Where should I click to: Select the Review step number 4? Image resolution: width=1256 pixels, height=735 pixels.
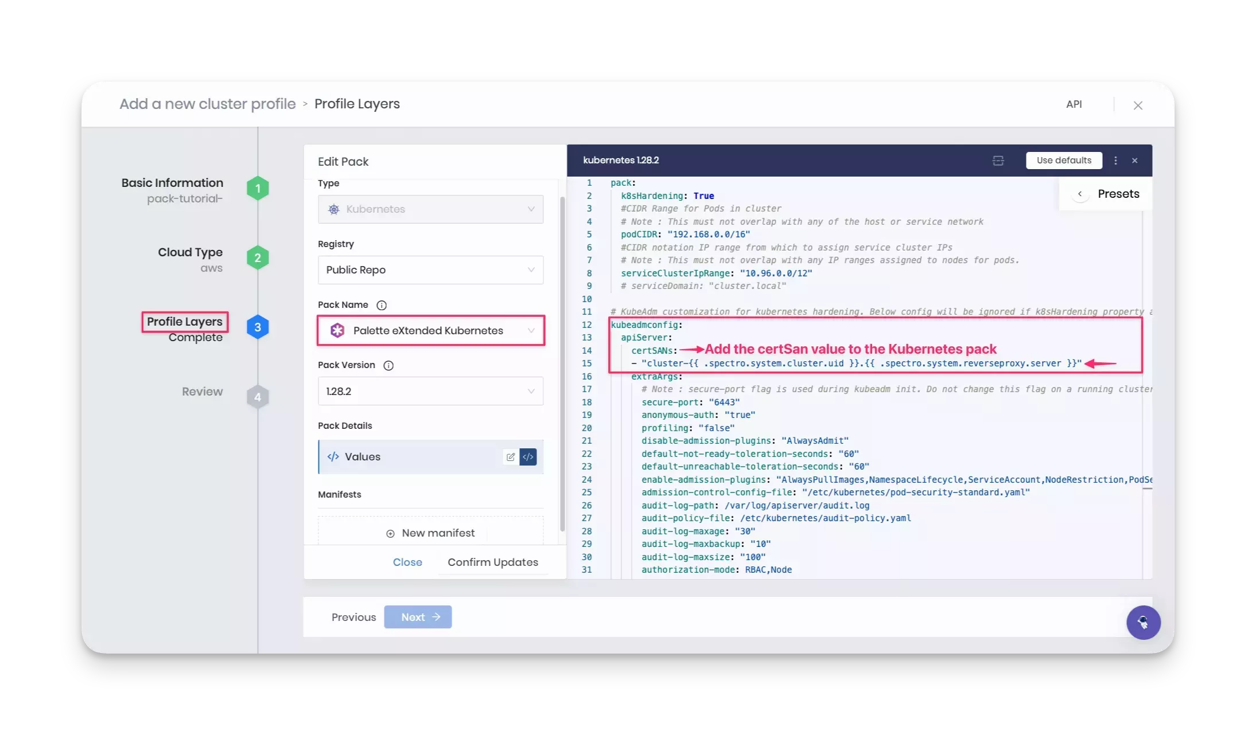click(258, 397)
